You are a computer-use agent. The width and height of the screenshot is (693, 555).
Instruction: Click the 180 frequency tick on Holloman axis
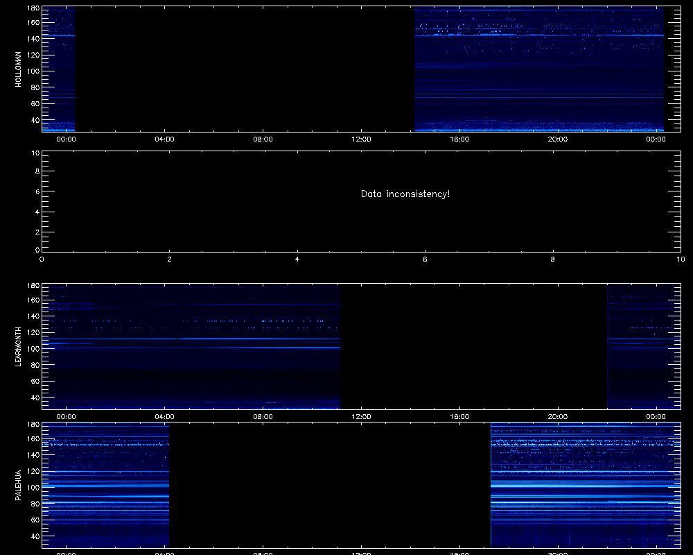tap(33, 8)
